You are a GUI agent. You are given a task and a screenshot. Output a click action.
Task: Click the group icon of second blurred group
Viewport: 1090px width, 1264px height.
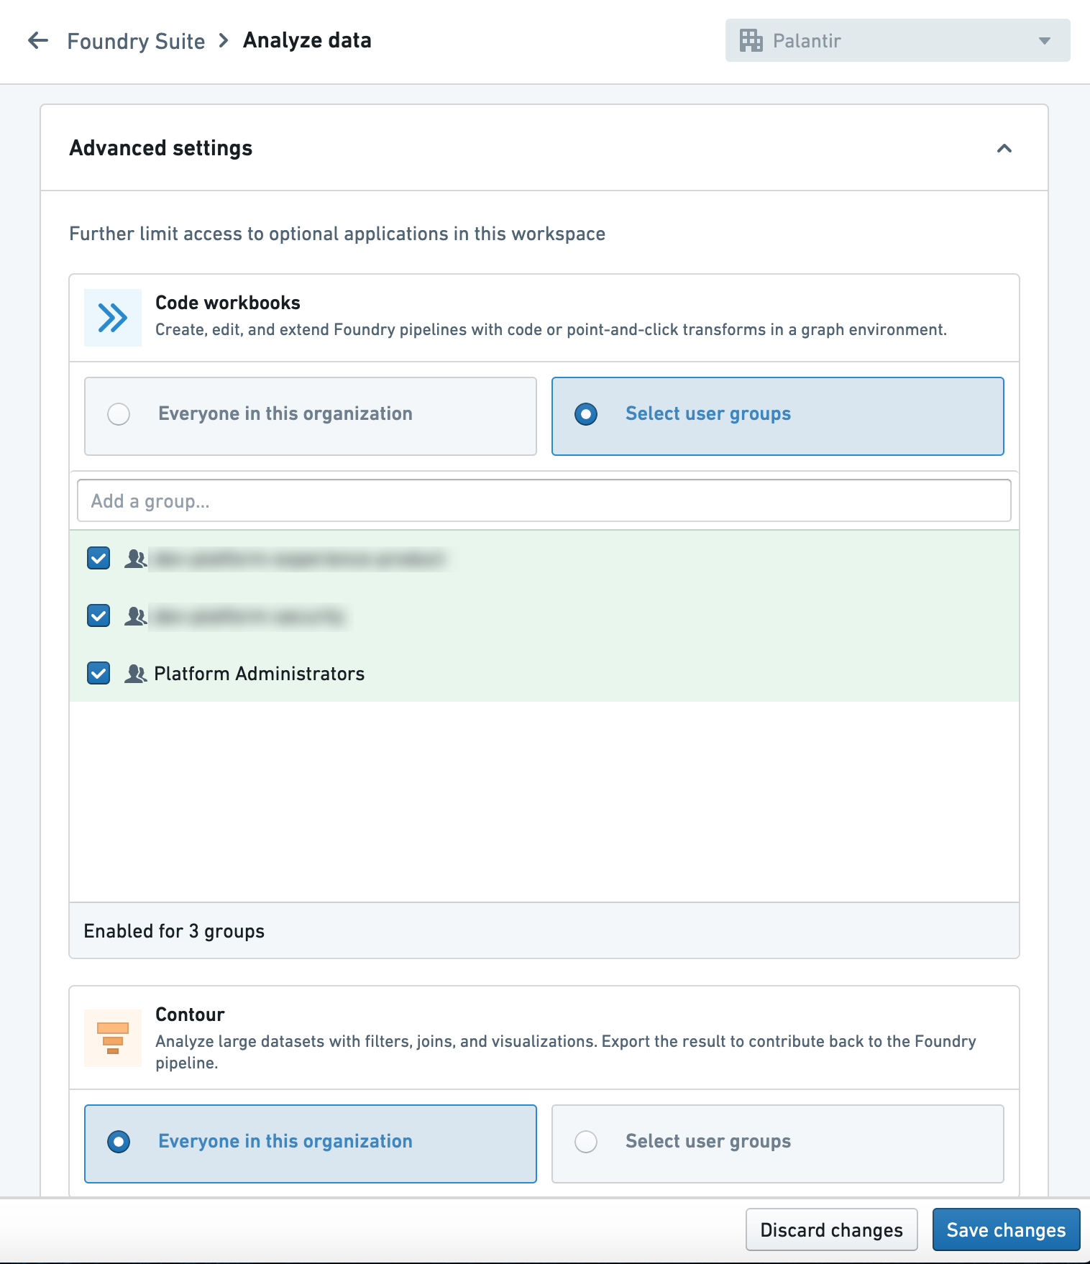coord(135,615)
